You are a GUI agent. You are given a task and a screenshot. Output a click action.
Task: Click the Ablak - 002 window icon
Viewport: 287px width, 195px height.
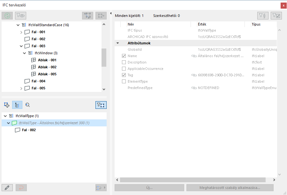click(x=34, y=67)
